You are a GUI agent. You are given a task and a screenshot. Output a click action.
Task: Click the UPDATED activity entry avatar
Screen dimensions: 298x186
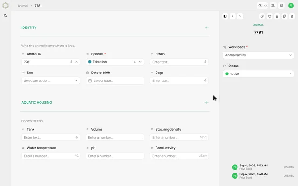pos(235,167)
